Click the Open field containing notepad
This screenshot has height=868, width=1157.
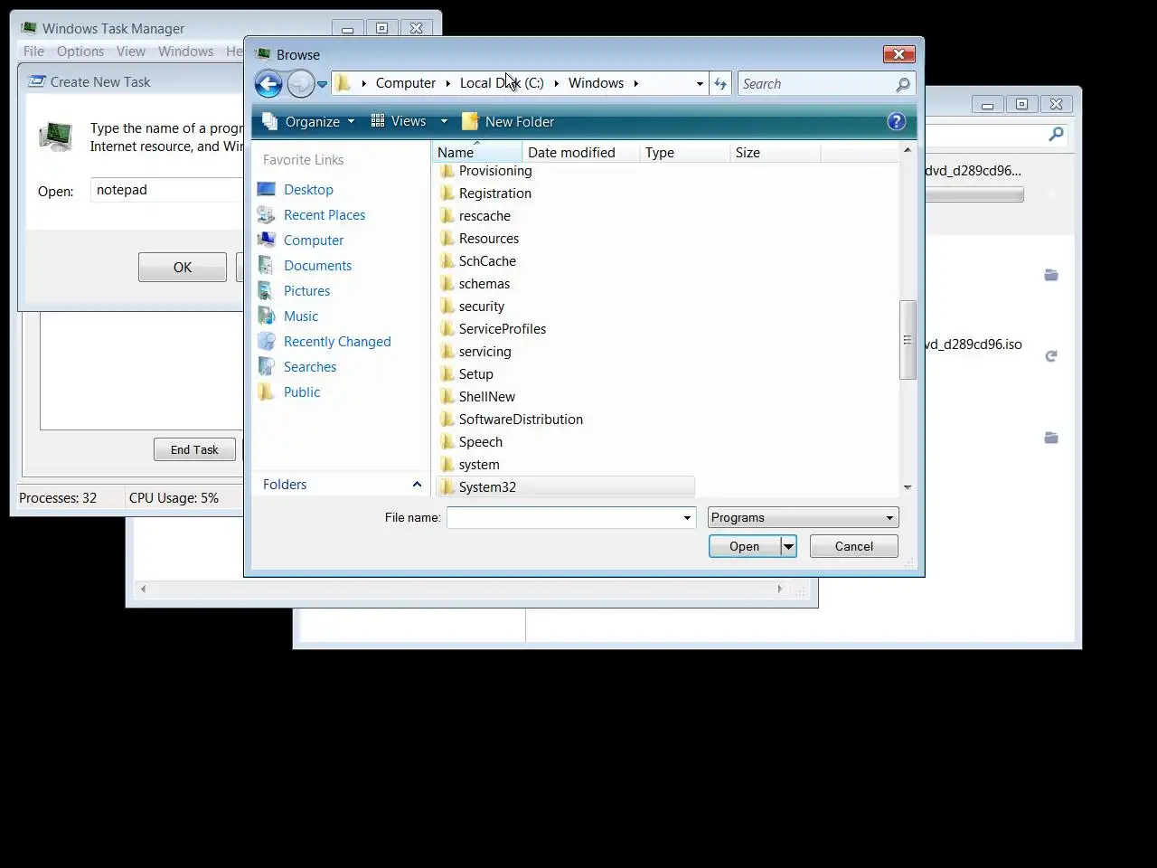tap(167, 190)
